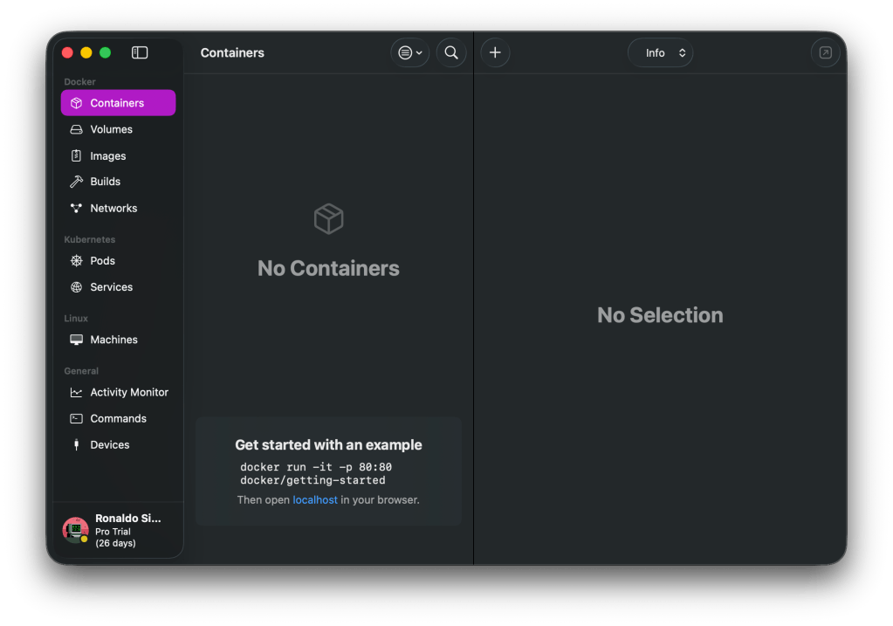Add a new container with plus button

point(496,52)
